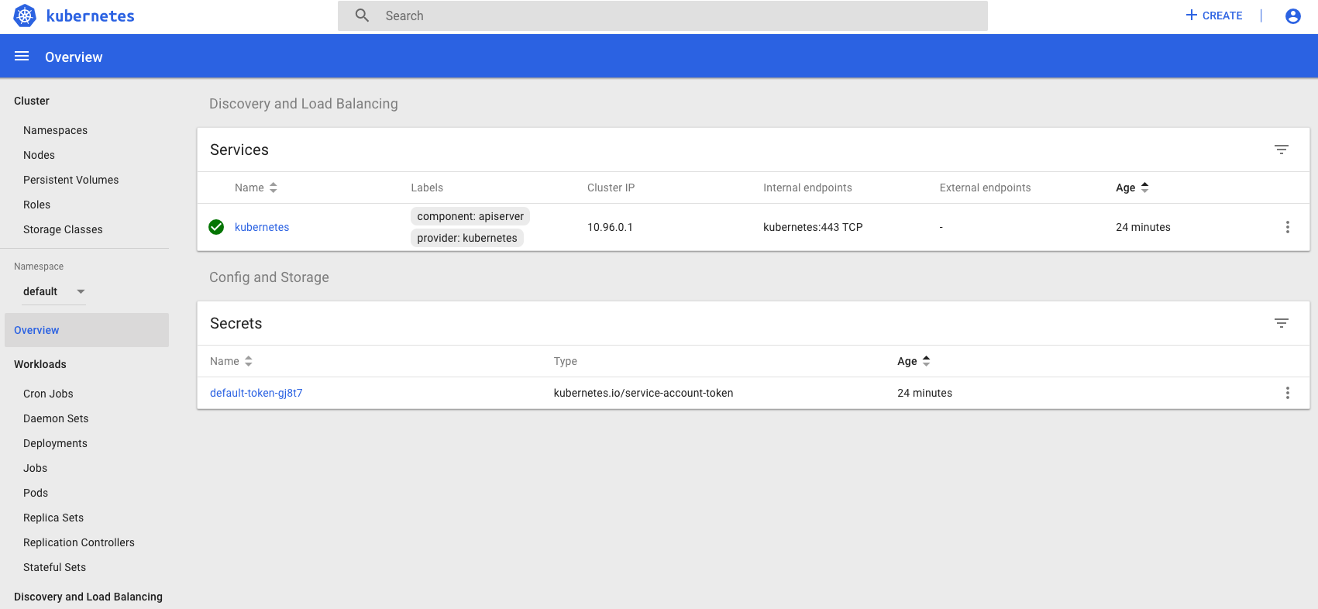Open filter for Secrets table

(1282, 323)
